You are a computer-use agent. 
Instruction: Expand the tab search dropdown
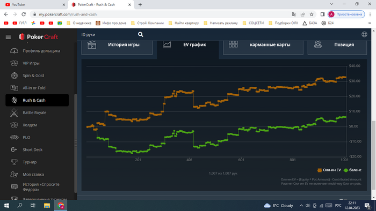click(331, 4)
